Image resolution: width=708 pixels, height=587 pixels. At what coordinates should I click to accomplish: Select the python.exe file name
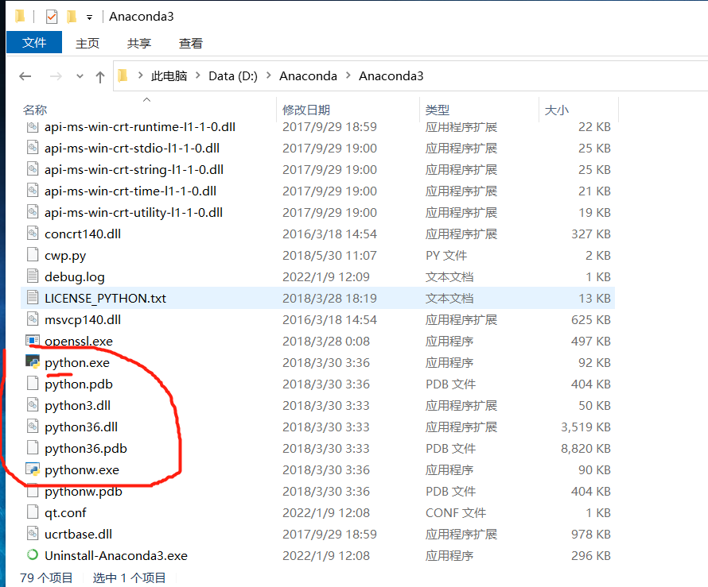pos(76,362)
